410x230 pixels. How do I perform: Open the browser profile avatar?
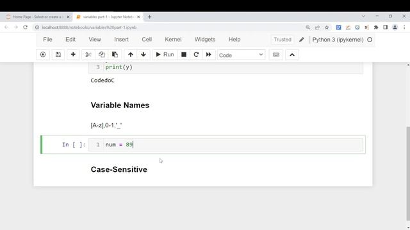(395, 27)
